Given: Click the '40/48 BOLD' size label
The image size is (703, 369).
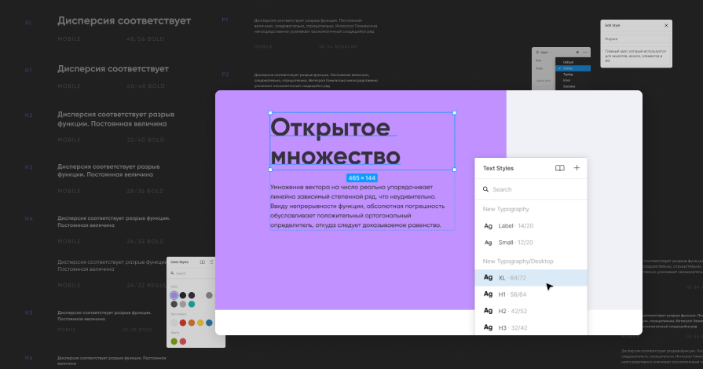Looking at the screenshot, I should tap(146, 86).
